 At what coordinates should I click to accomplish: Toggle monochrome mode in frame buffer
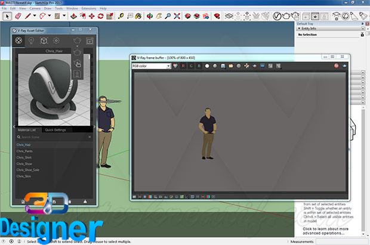point(215,66)
